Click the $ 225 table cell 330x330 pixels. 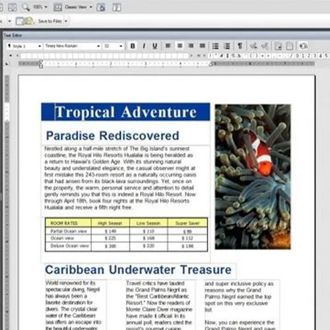point(110,238)
